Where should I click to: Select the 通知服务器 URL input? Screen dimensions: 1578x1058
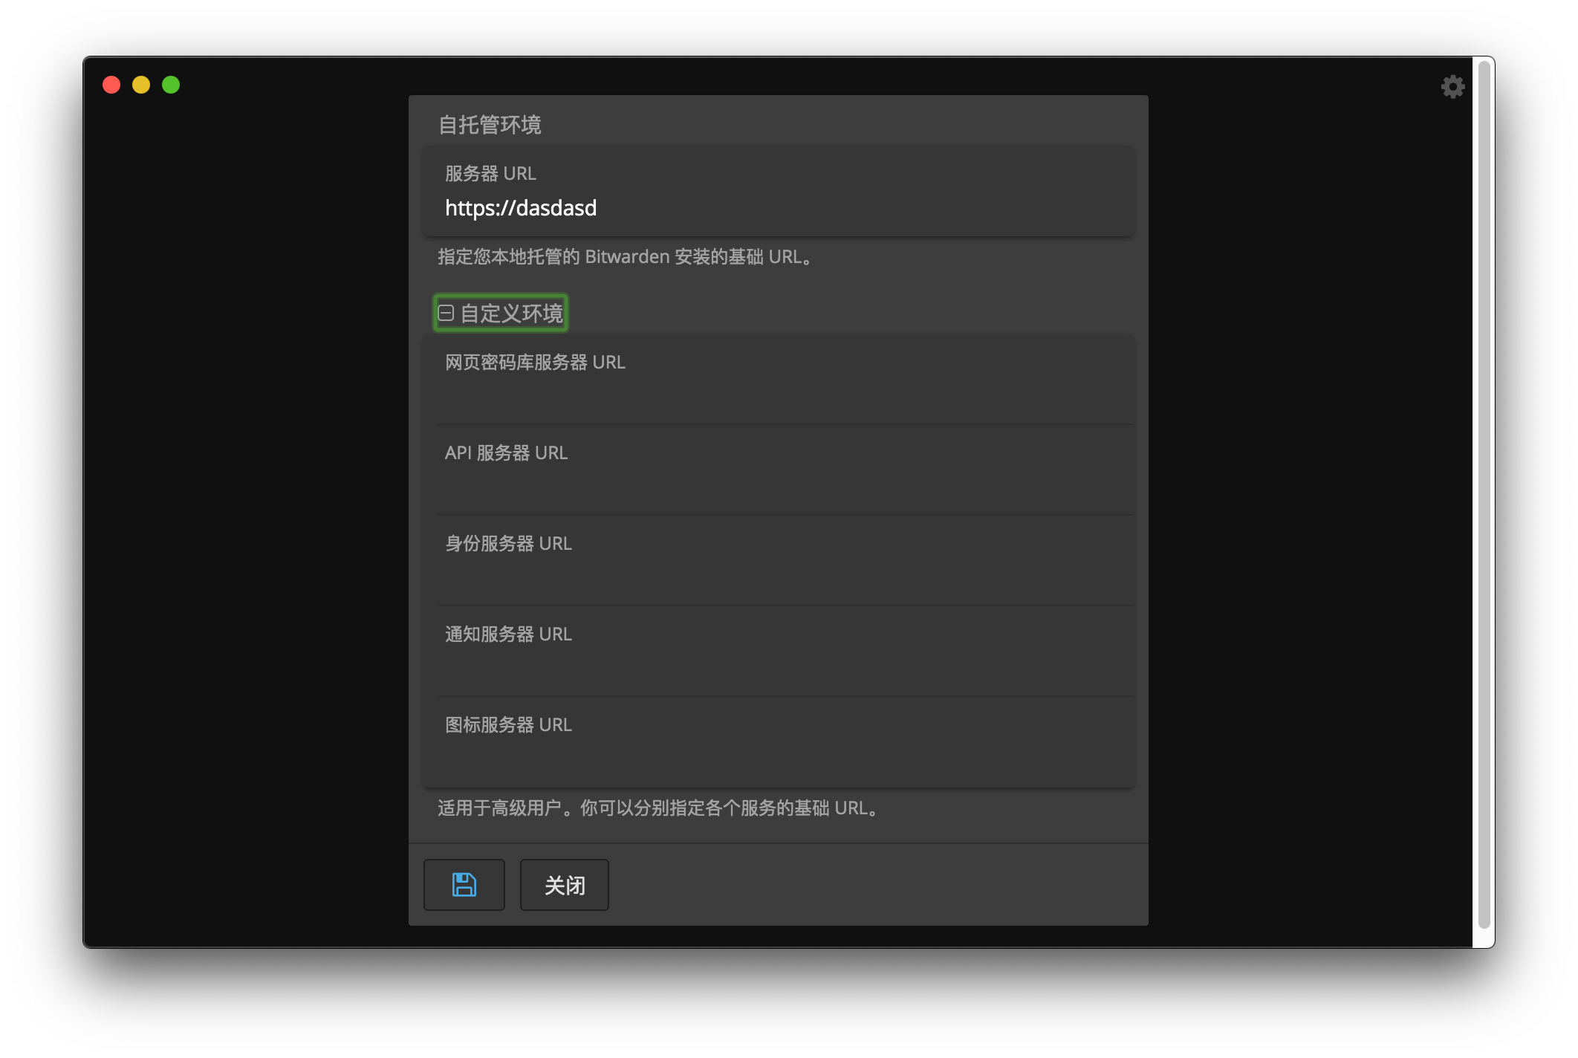779,652
